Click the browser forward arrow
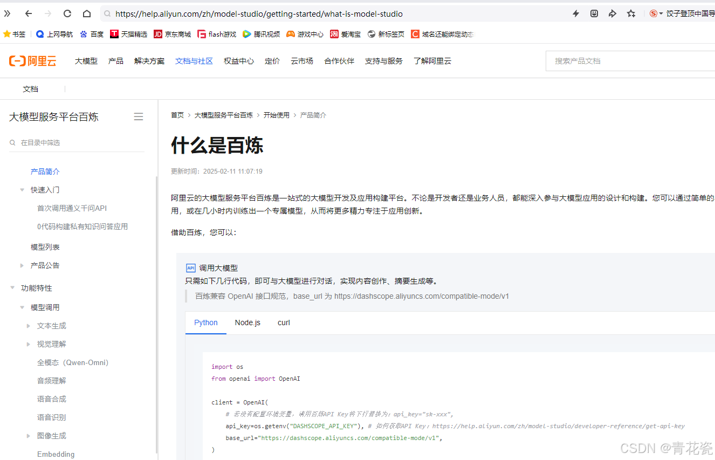 pos(48,13)
